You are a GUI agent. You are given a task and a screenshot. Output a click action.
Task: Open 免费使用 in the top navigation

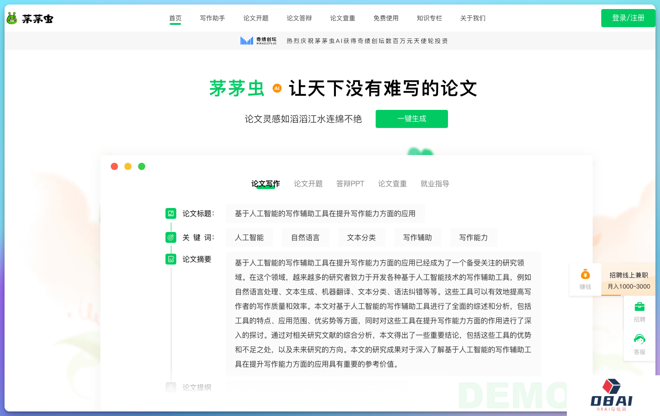point(386,18)
